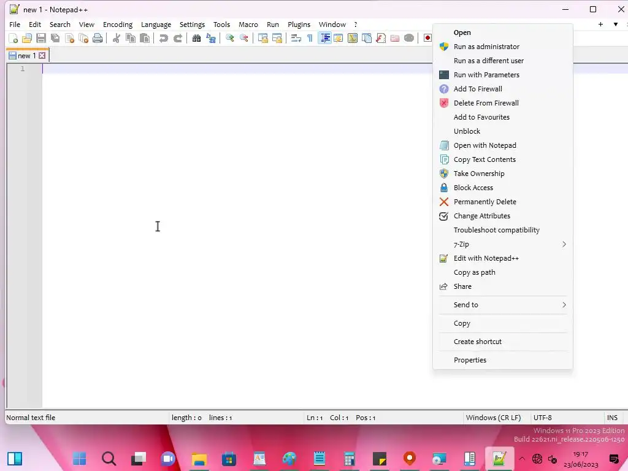Click the Save toolbar icon
Viewport: 628px width, 471px height.
tap(41, 39)
